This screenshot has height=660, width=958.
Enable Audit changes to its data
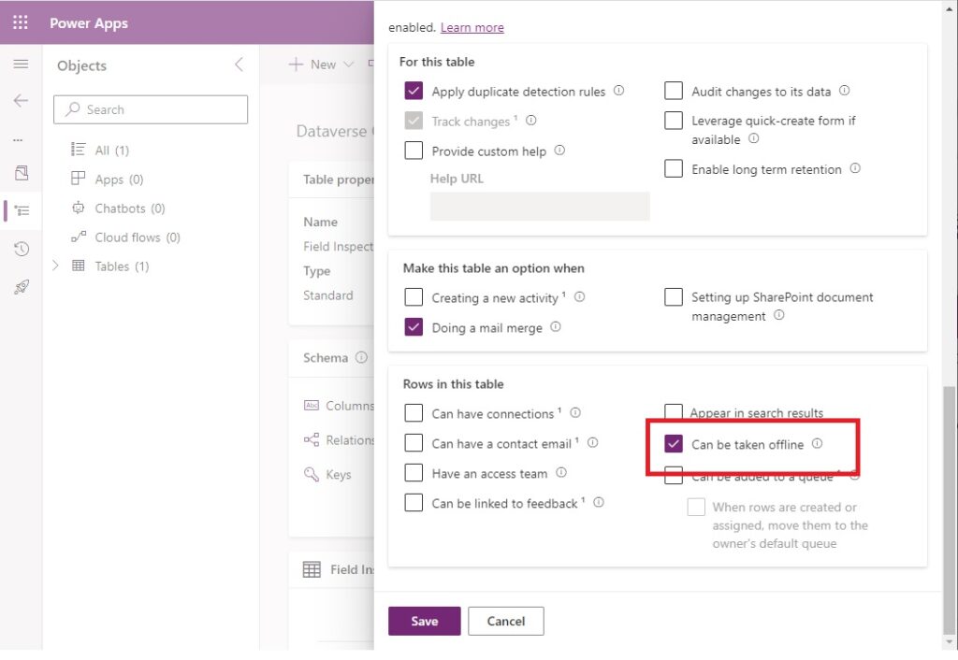pos(674,91)
